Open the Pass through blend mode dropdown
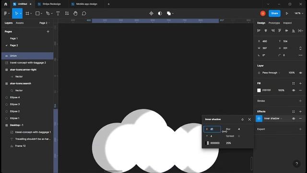Screen dimensions: 307x173 271,73
